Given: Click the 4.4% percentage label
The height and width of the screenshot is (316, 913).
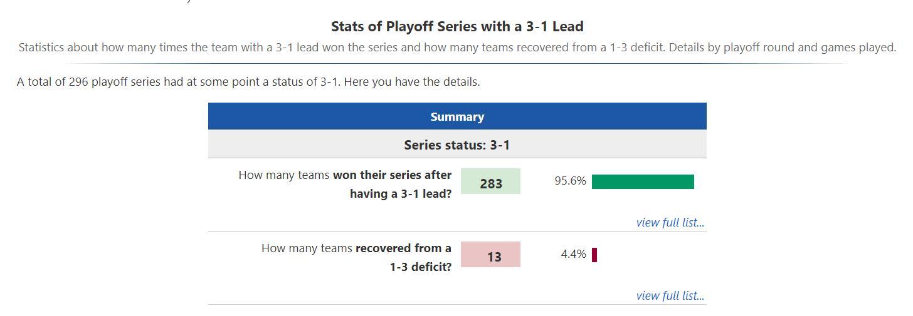Looking at the screenshot, I should click(x=573, y=254).
